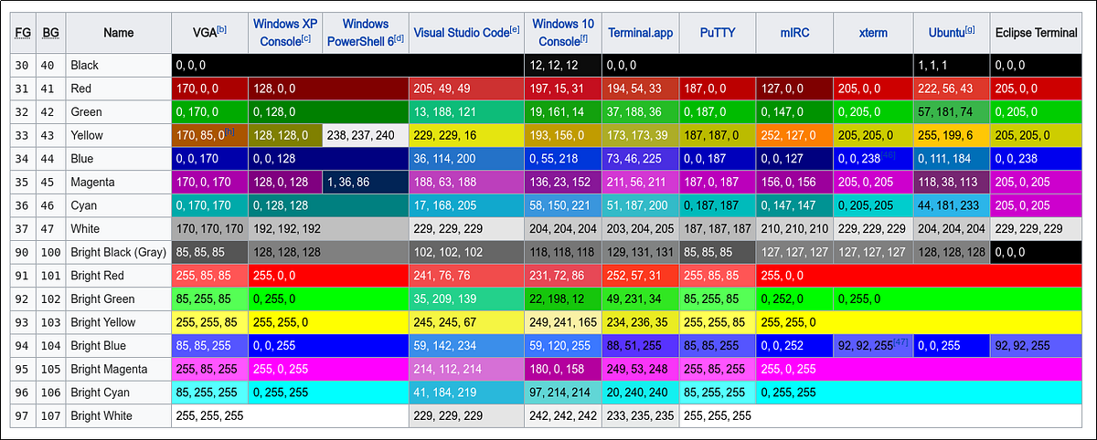The image size is (1097, 440).
Task: Pick Eclipse Terminal Blue swatch 0, 0, 238
Action: [x=1038, y=159]
